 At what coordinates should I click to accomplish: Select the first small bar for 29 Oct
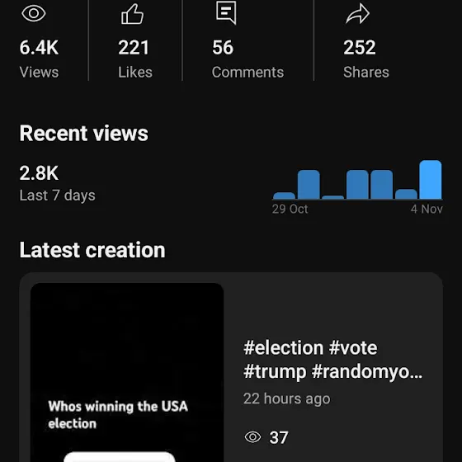pos(284,196)
